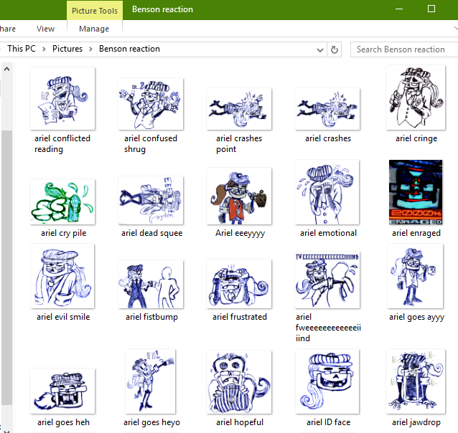458x433 pixels.
Task: Select the 'ariel enraged' image icon
Action: coord(416,191)
